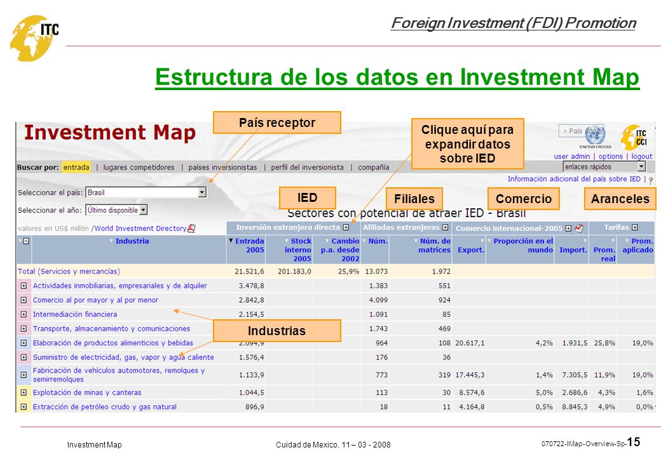Open Intermediación financiera industry link
The image size is (661, 457).
75,314
